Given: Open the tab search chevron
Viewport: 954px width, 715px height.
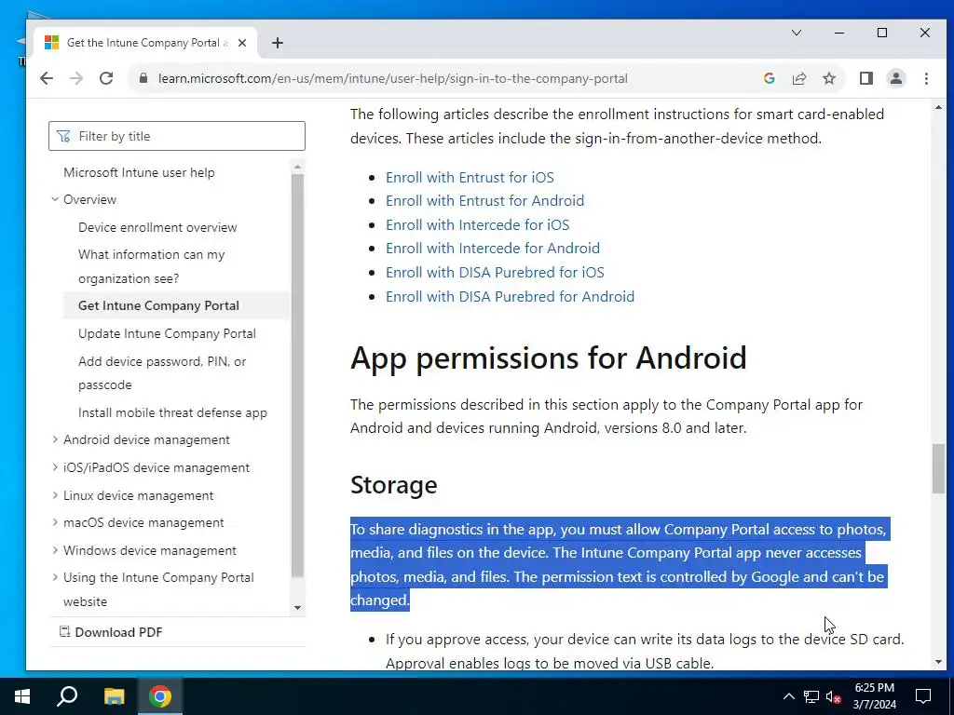Looking at the screenshot, I should coord(796,33).
